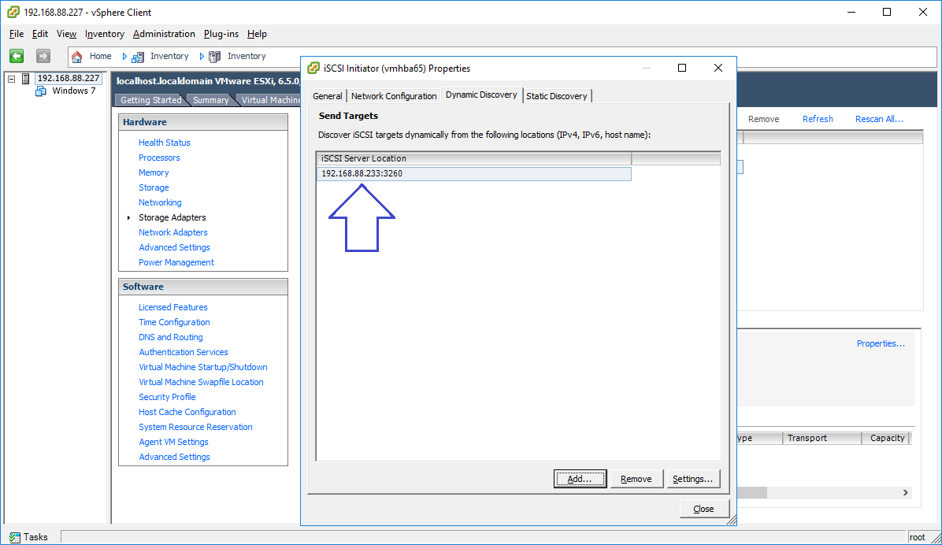Click arrow after Home breadcrumb
The height and width of the screenshot is (545, 942).
(x=124, y=57)
